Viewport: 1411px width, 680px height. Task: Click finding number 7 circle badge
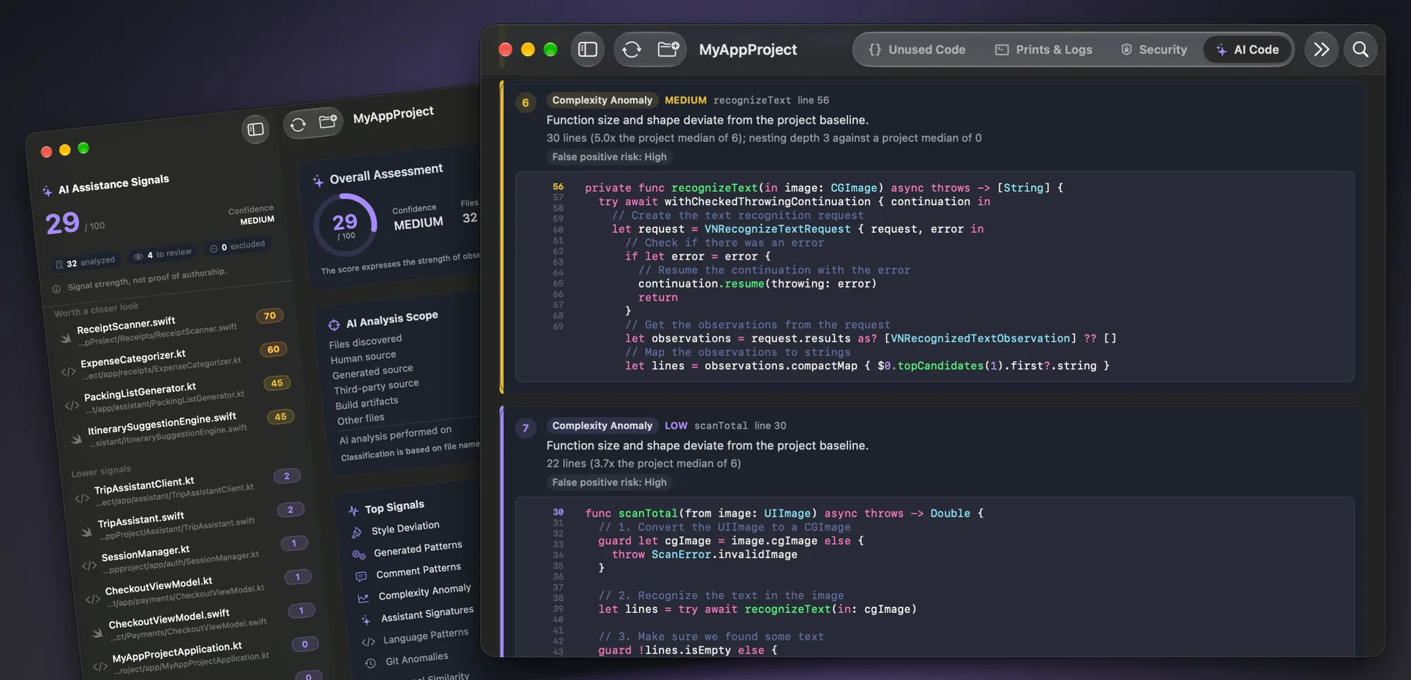(526, 427)
